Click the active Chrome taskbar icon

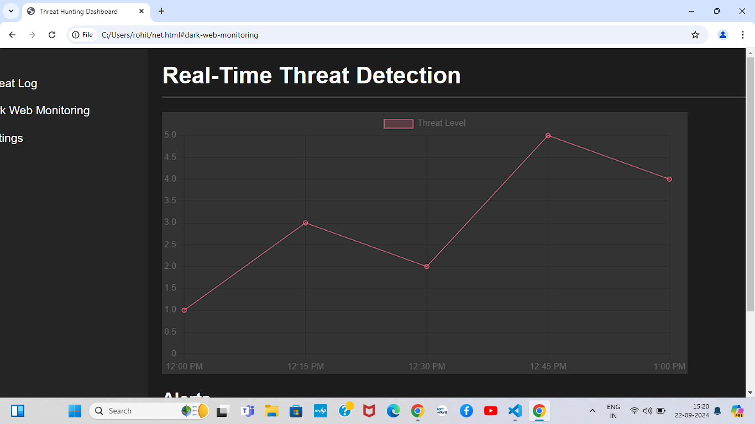(x=539, y=411)
